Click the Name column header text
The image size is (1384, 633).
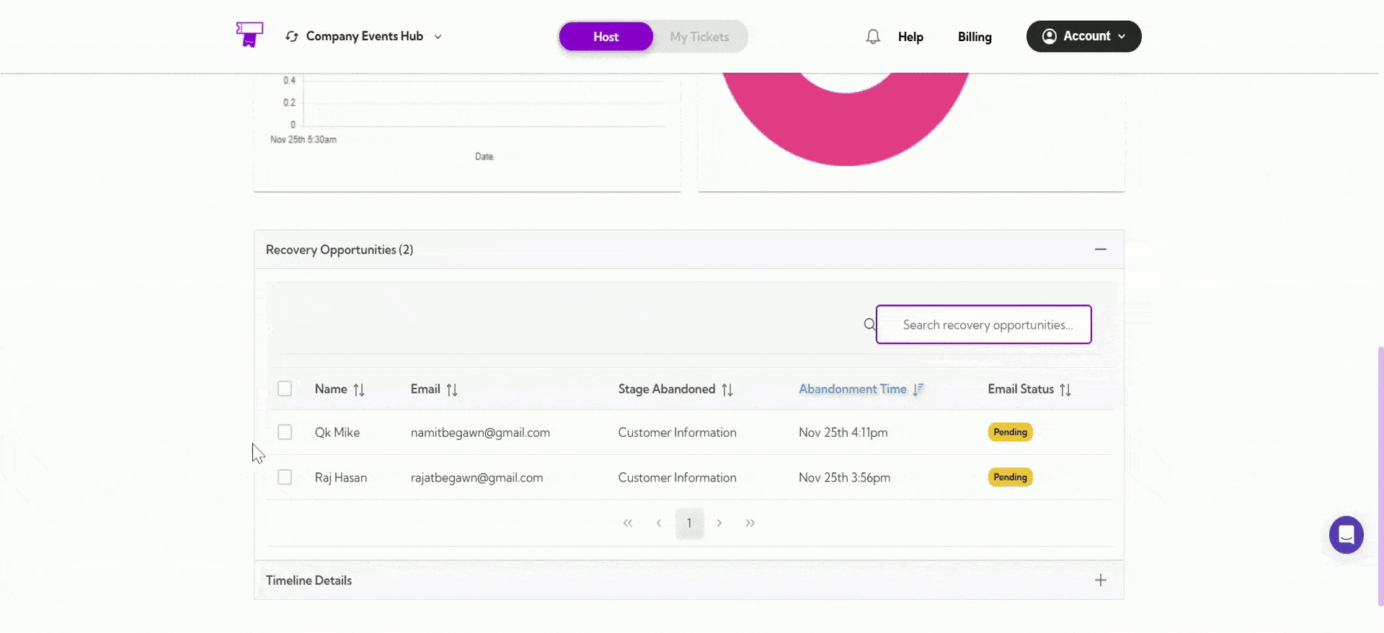coord(331,389)
